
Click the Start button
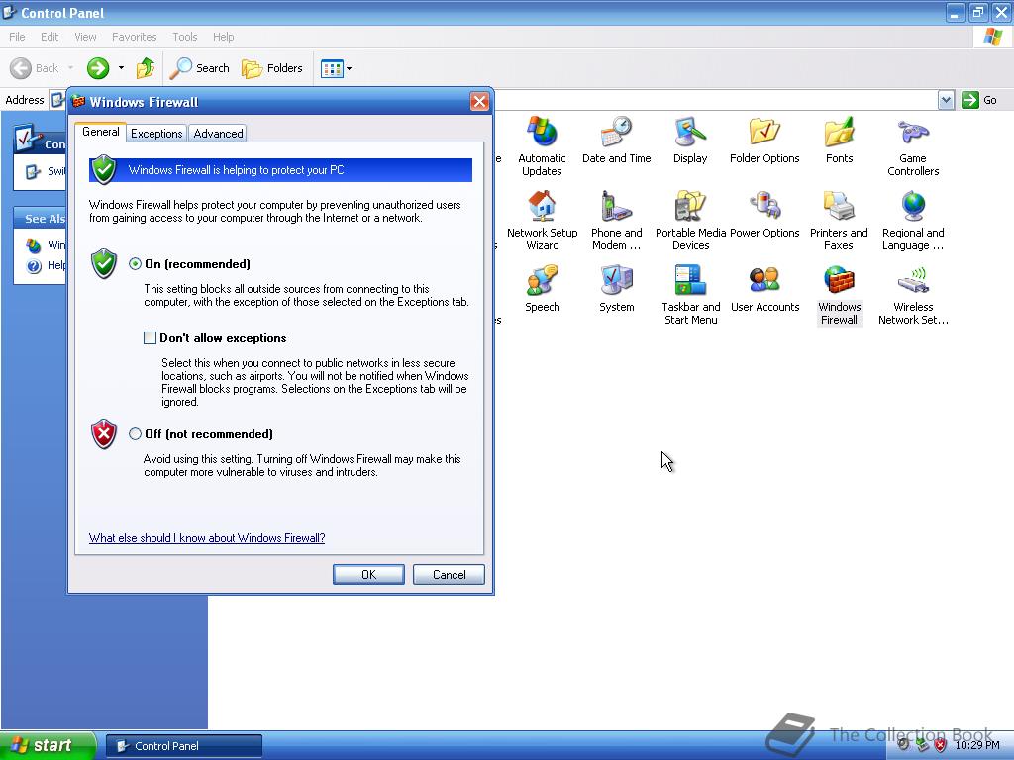point(47,745)
